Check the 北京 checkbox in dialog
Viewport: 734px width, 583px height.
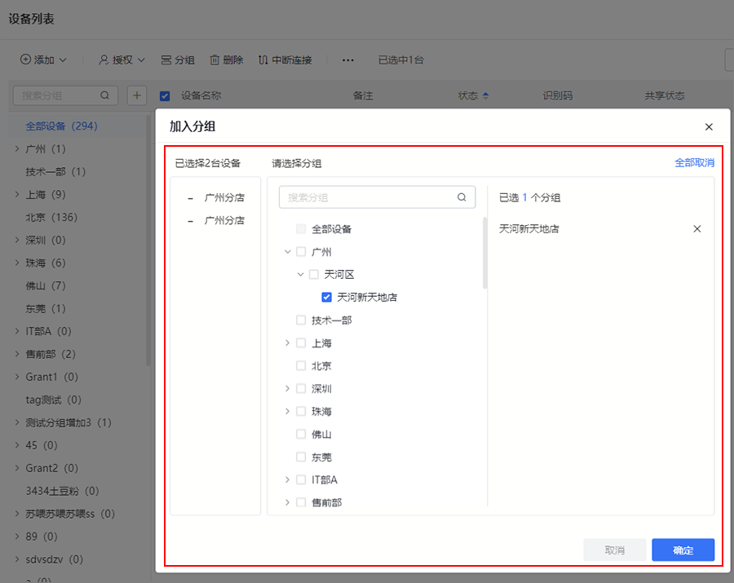pos(301,365)
